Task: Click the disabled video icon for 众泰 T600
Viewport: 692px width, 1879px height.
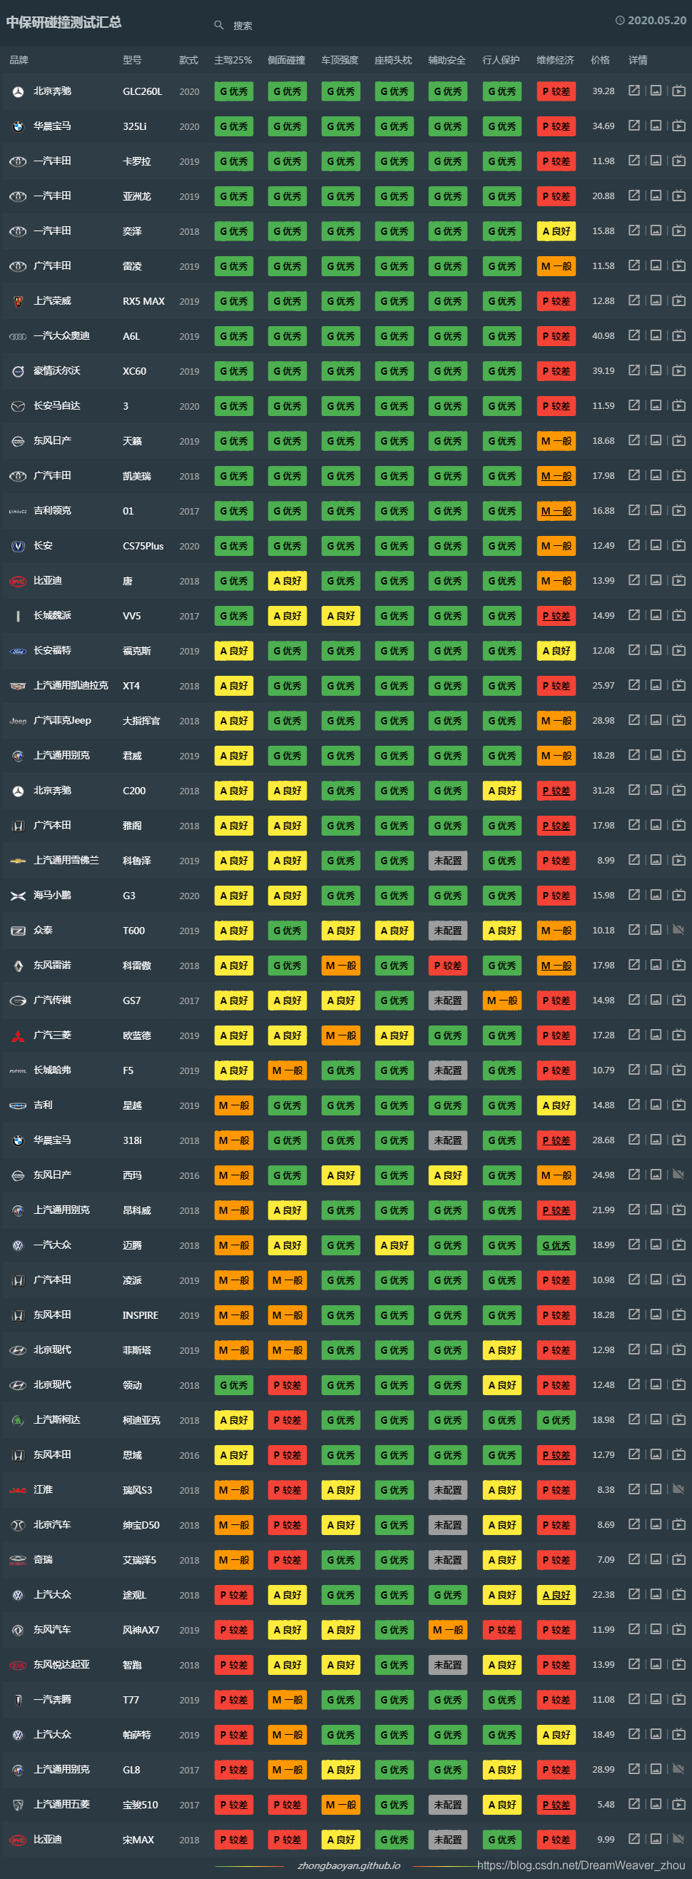Action: 679,930
